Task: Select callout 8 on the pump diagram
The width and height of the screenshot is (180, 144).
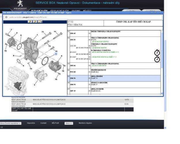Action: click(14, 56)
